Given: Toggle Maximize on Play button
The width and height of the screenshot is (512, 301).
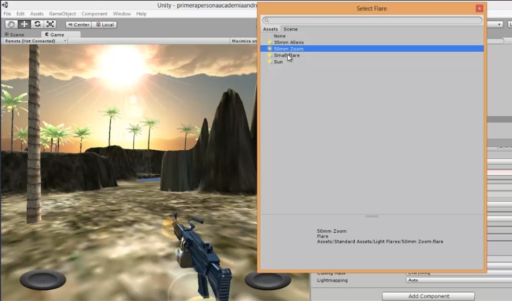Looking at the screenshot, I should click(244, 41).
